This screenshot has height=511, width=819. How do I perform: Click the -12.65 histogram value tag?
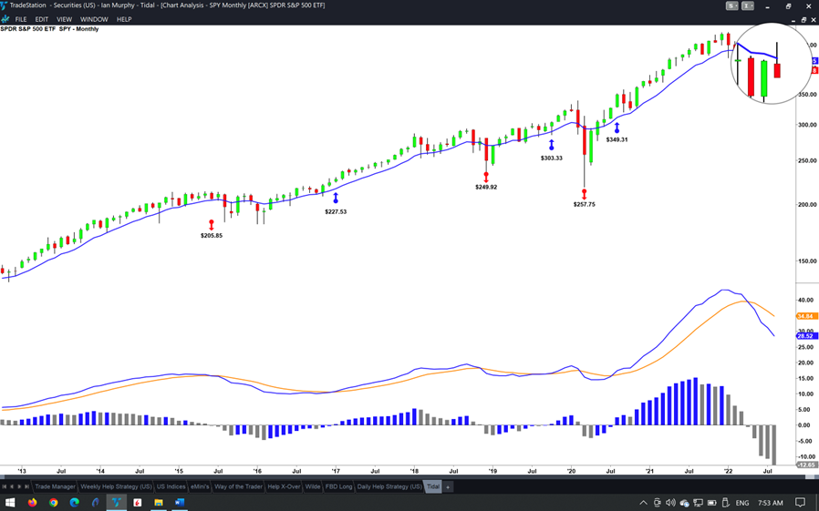(x=805, y=465)
